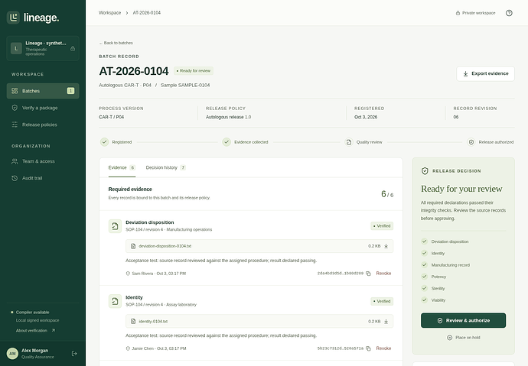Click Export evidence button

tap(485, 73)
